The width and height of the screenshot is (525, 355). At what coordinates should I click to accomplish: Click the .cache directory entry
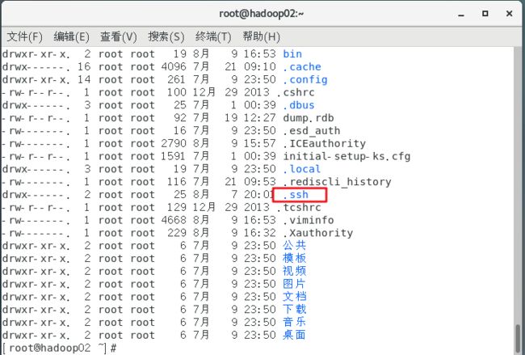302,66
